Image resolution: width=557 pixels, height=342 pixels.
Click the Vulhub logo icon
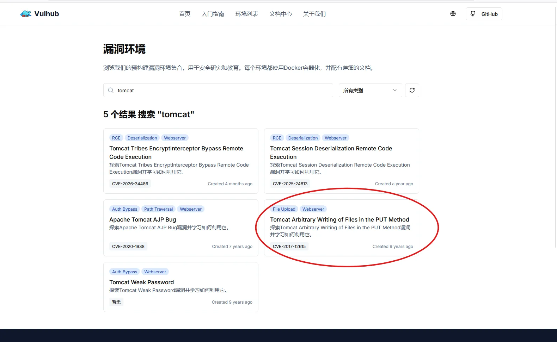point(26,14)
